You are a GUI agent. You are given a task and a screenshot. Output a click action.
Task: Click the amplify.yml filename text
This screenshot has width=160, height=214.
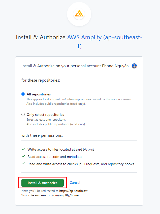85,150
